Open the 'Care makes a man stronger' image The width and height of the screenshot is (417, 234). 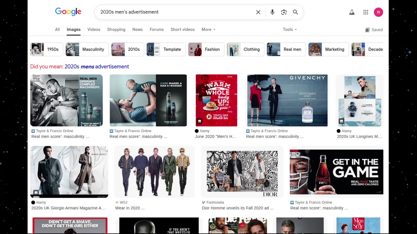(x=148, y=100)
